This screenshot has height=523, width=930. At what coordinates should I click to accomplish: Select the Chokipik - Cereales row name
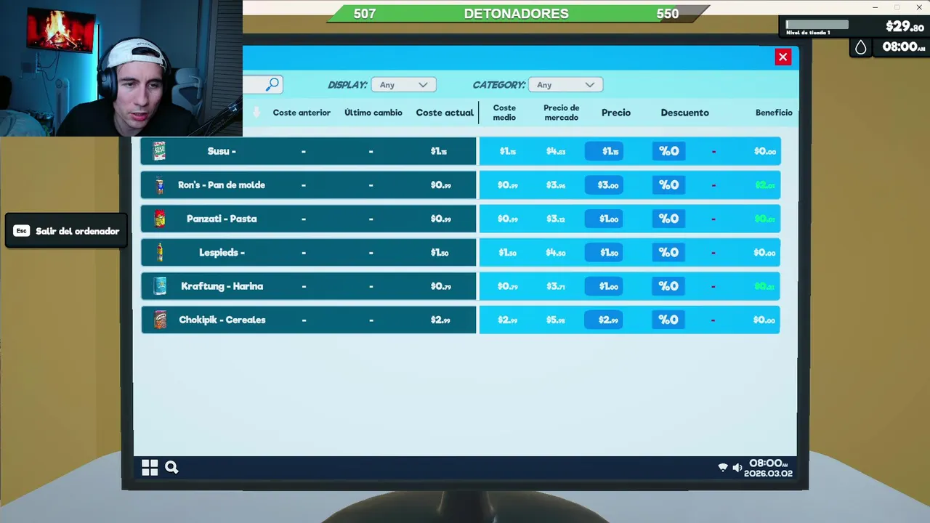pyautogui.click(x=222, y=320)
